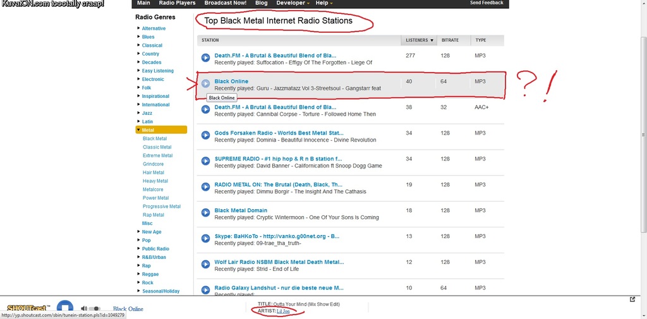Adjust the player volume slider
Viewport: 647px width, 319px height.
click(94, 308)
